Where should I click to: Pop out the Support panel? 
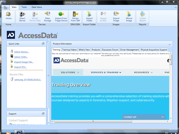pos(43,114)
